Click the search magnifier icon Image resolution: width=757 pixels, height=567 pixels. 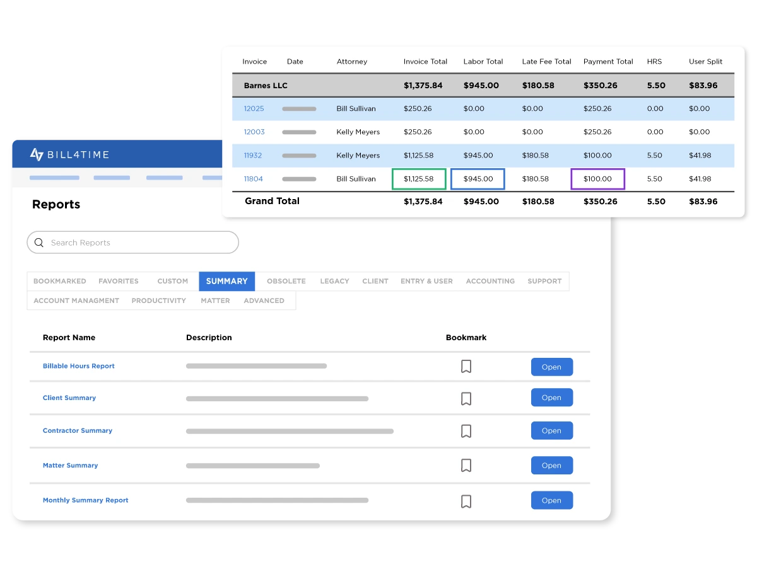point(39,243)
